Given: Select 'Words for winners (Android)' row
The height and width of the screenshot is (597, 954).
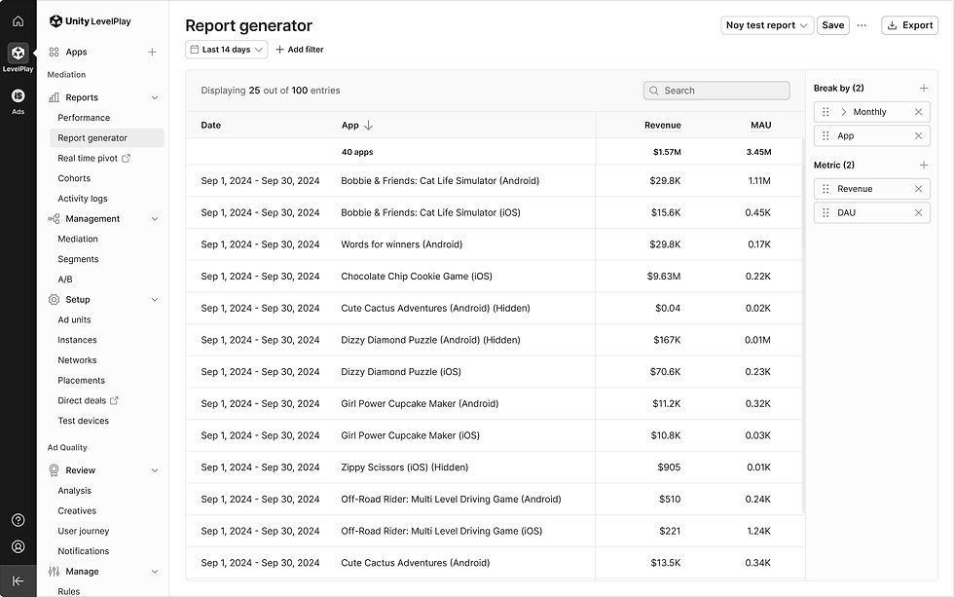Looking at the screenshot, I should pos(495,244).
